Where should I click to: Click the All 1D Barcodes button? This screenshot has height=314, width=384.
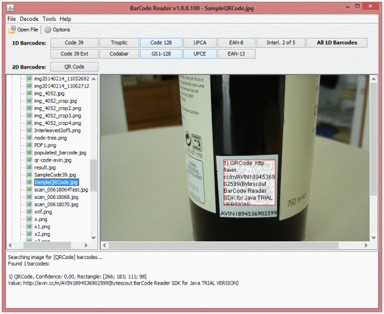pos(337,43)
